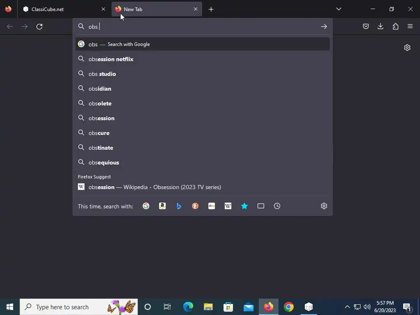420x315 pixels.
Task: Close the ClassiCube.net tab
Action: point(103,9)
